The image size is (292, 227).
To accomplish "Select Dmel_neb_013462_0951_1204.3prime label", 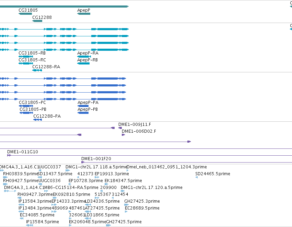I will tap(167, 167).
